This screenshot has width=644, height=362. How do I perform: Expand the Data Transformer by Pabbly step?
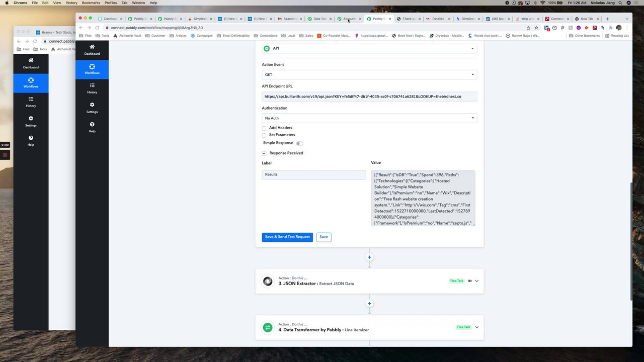476,327
